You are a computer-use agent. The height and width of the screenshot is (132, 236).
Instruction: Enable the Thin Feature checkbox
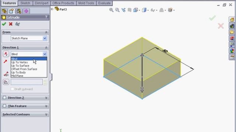[x=4, y=106]
